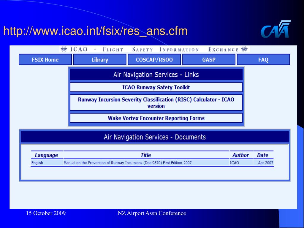Click the icao.int/fsix/res_ans.cfm URL heading
This screenshot has height=228, width=304.
pyautogui.click(x=95, y=31)
